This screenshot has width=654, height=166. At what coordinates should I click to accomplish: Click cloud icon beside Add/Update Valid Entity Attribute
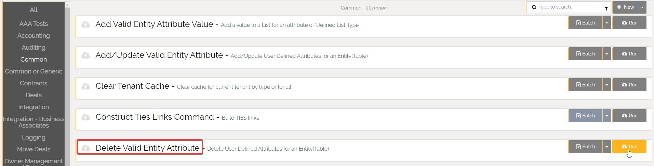coord(86,55)
